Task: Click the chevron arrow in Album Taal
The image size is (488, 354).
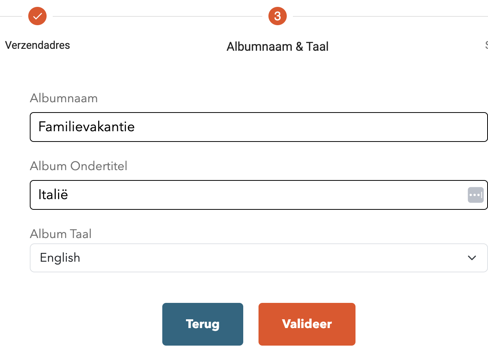Action: pyautogui.click(x=472, y=258)
